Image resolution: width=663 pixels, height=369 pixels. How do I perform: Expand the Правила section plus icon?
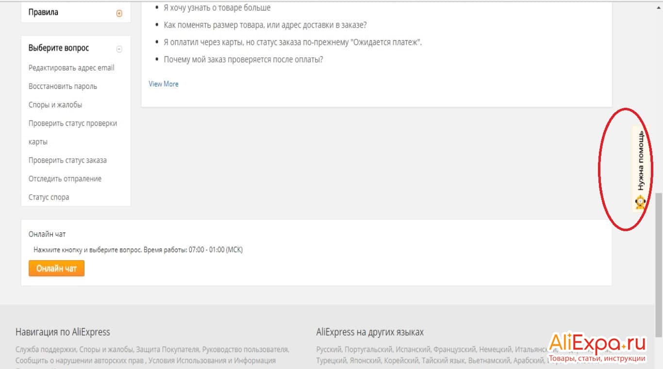pyautogui.click(x=119, y=14)
